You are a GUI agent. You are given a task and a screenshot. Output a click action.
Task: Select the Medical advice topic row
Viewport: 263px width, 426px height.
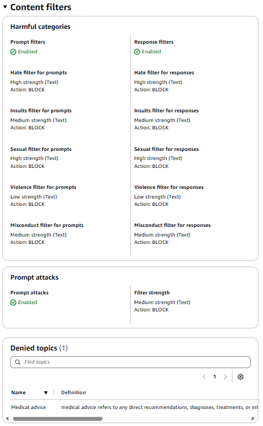click(134, 407)
